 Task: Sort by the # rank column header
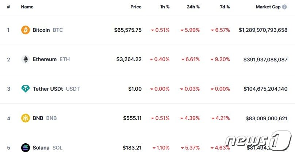[8, 7]
